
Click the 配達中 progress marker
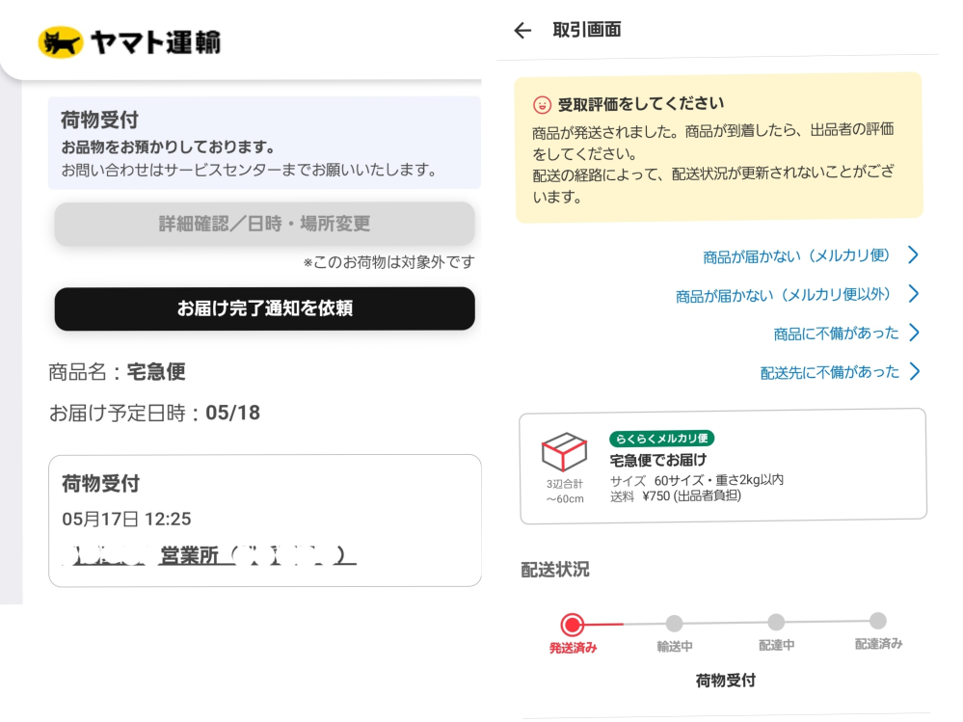point(776,622)
